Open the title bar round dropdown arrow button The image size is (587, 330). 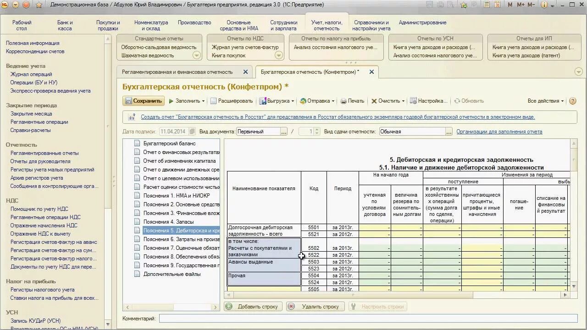pyautogui.click(x=16, y=5)
